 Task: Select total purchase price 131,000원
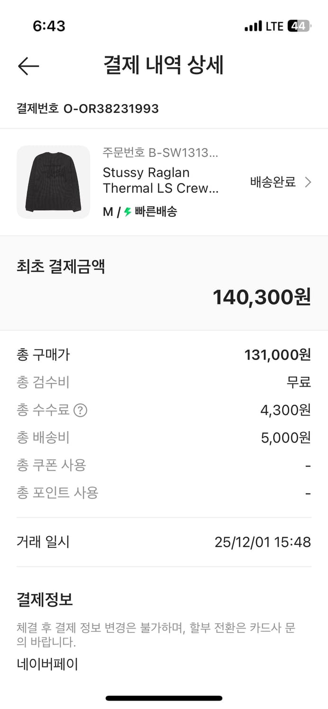[x=277, y=355]
